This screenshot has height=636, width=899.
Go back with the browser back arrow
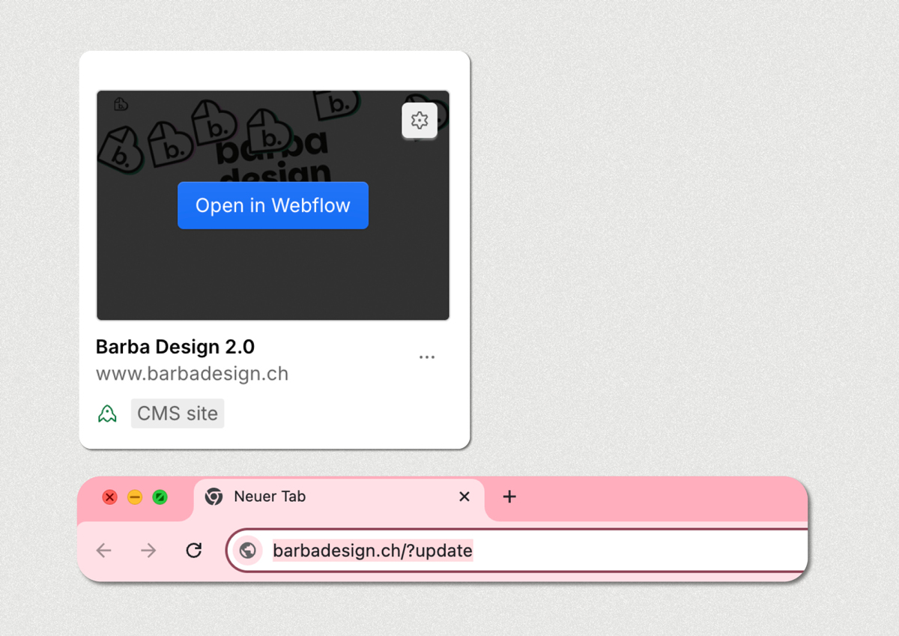tap(103, 551)
